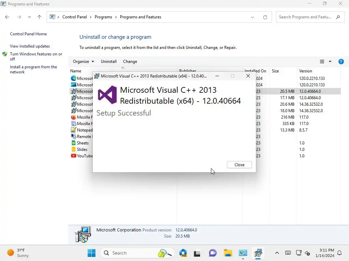Select the Mozilla Firefox icon in program list
349x261 pixels.
click(73, 117)
